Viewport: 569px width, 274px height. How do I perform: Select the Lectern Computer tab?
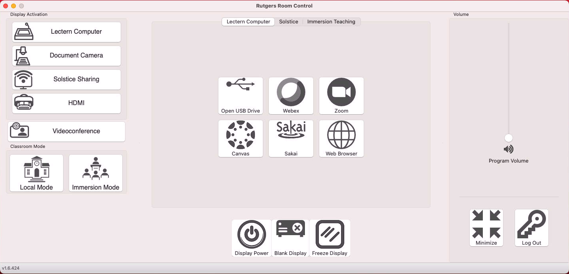coord(248,22)
